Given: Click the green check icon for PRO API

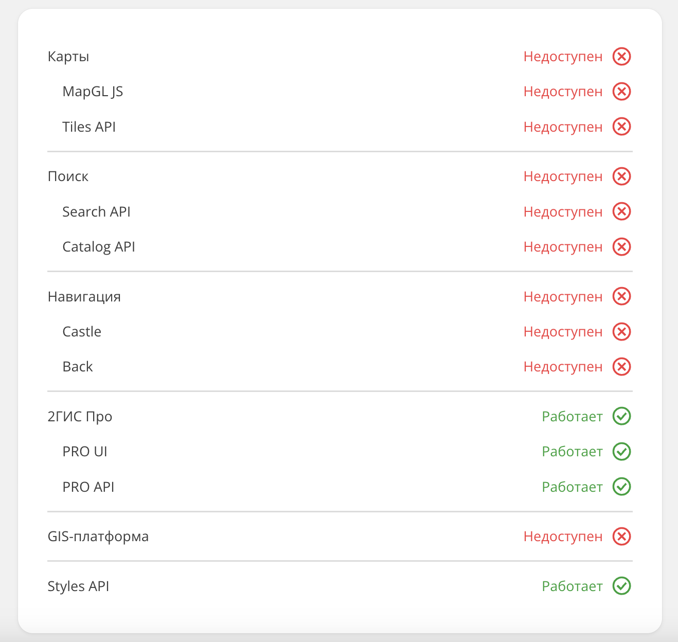Looking at the screenshot, I should click(621, 487).
